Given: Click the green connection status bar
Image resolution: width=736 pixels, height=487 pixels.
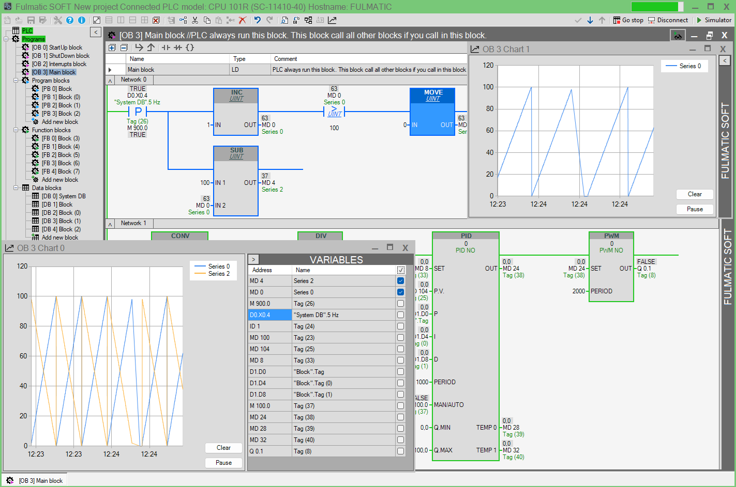Looking at the screenshot, I should click(x=656, y=7).
